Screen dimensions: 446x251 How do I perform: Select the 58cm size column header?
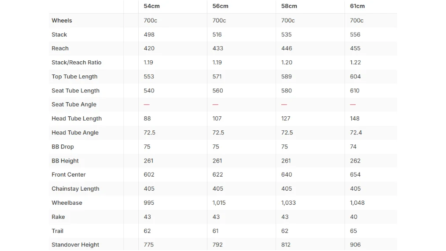(x=289, y=6)
